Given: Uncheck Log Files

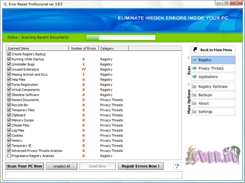Looking at the screenshot, I should coord(9,130).
